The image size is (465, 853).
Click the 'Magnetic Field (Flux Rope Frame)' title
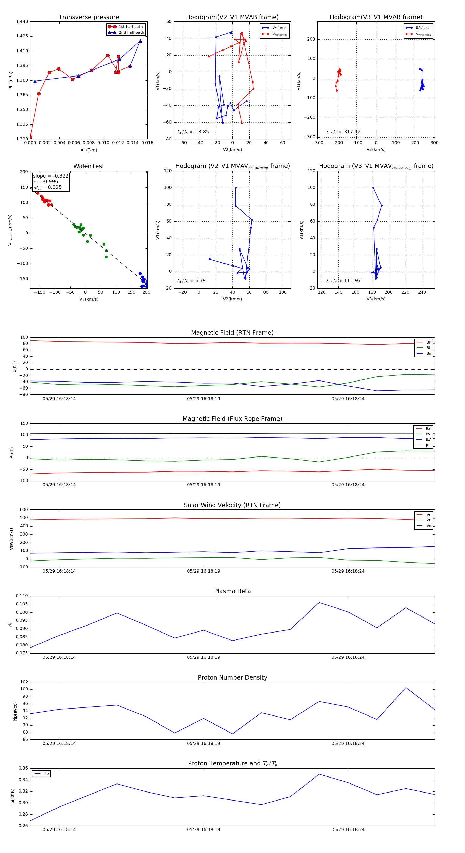(232, 419)
